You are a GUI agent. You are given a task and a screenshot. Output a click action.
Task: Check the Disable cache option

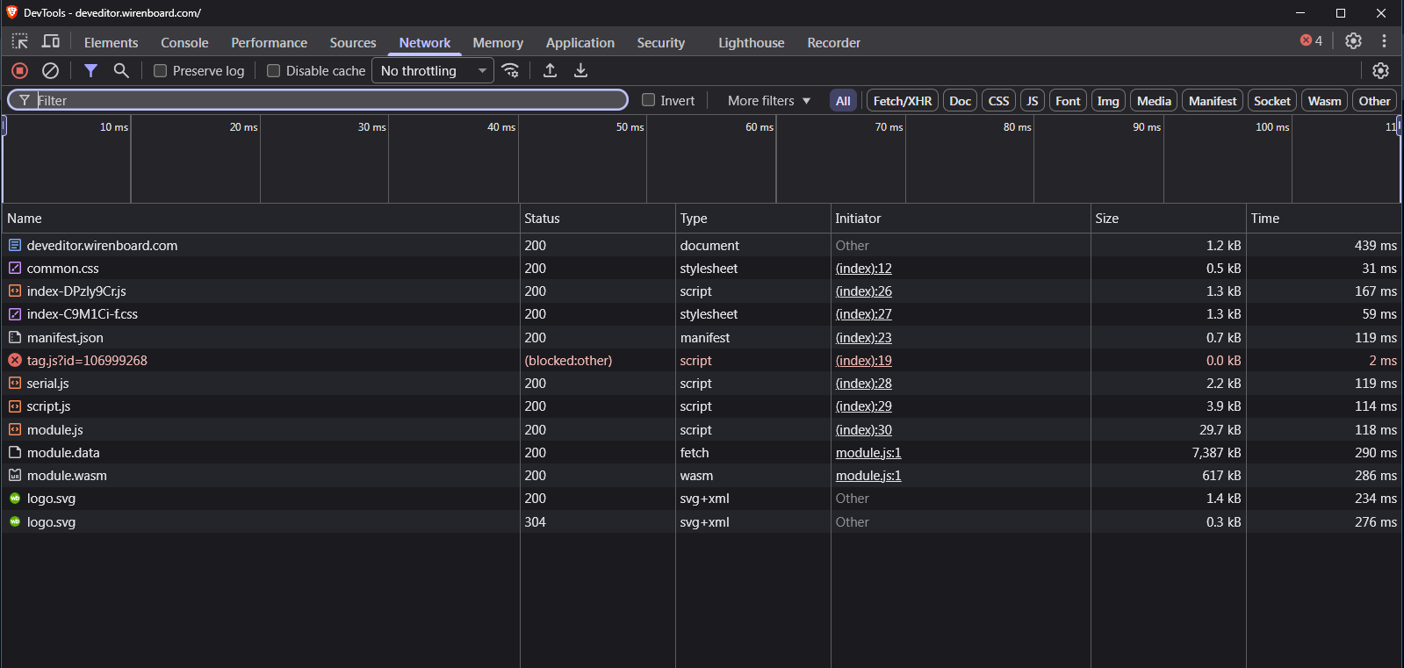point(273,70)
